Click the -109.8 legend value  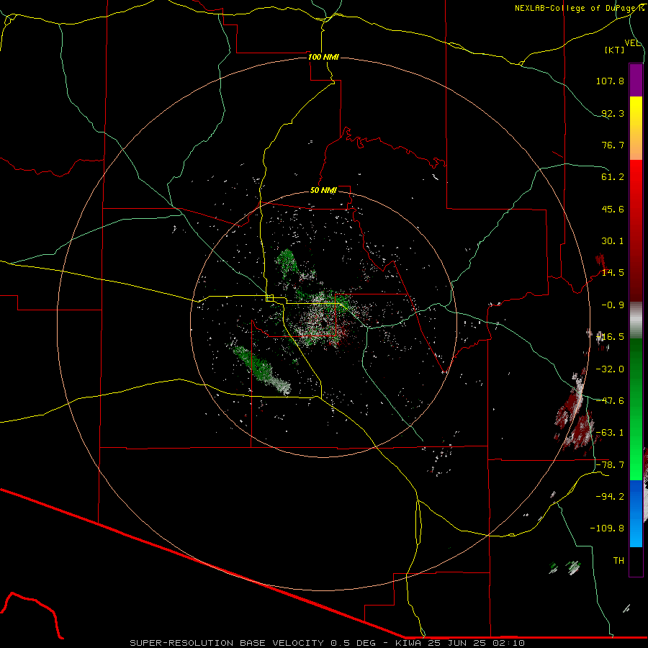(607, 528)
